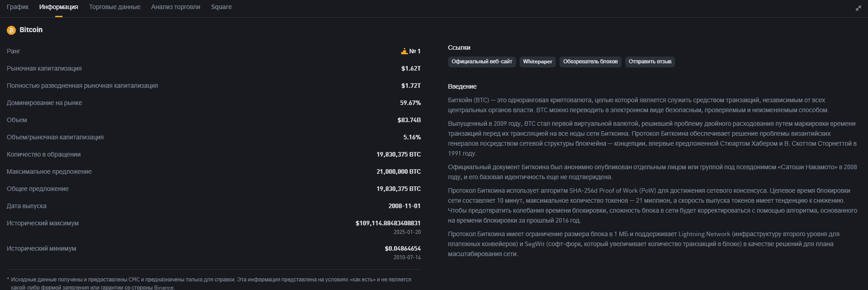Click the Введение section heading
Viewport: 868px width, 290px height.
462,86
